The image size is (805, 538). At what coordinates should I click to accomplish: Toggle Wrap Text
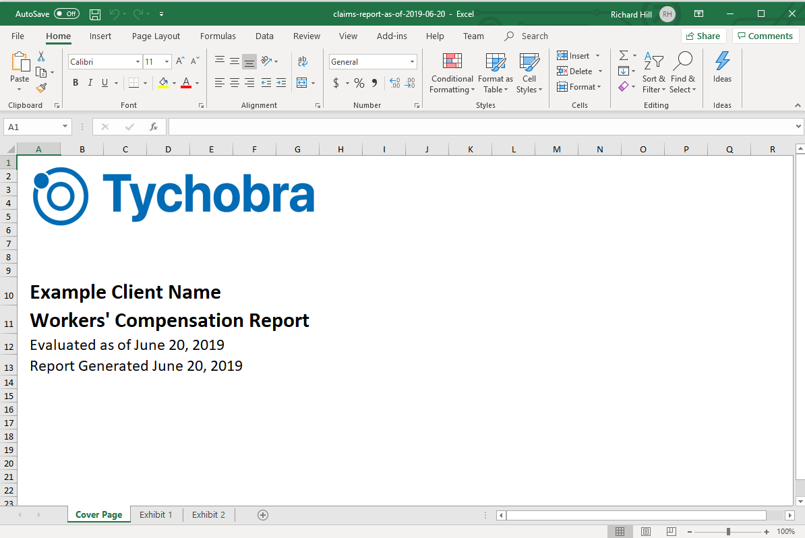tap(303, 61)
